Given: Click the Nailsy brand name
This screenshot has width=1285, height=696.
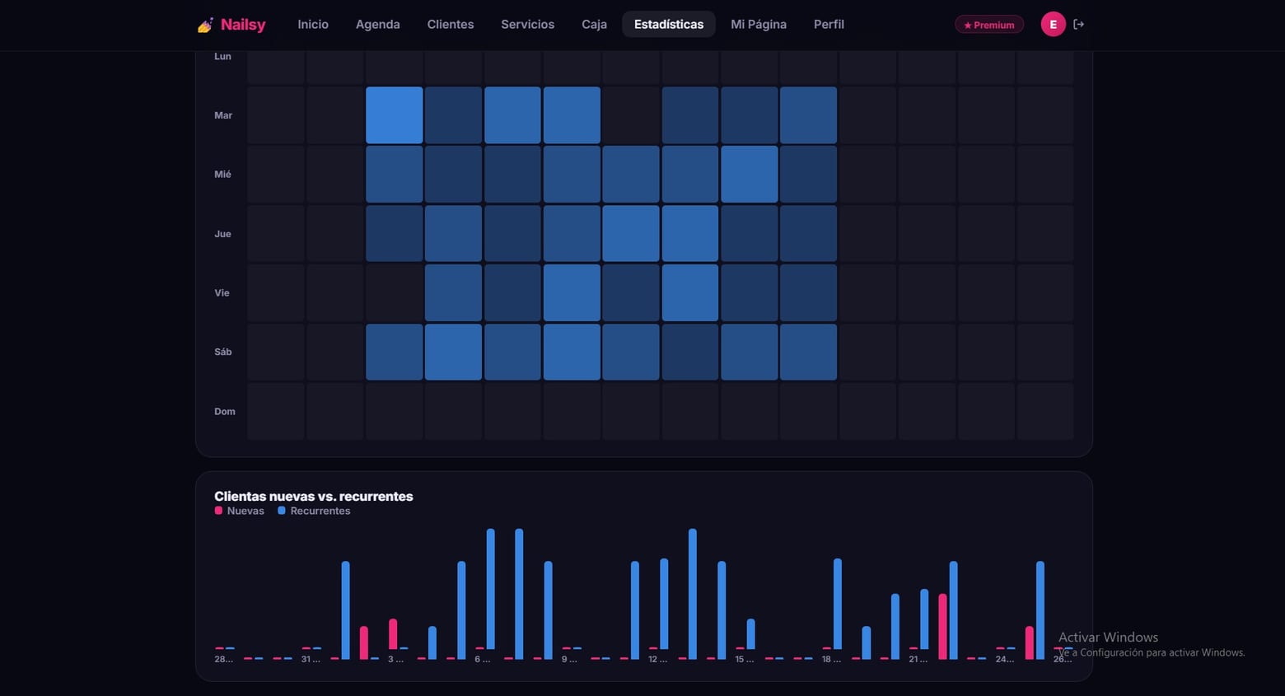Looking at the screenshot, I should [243, 25].
